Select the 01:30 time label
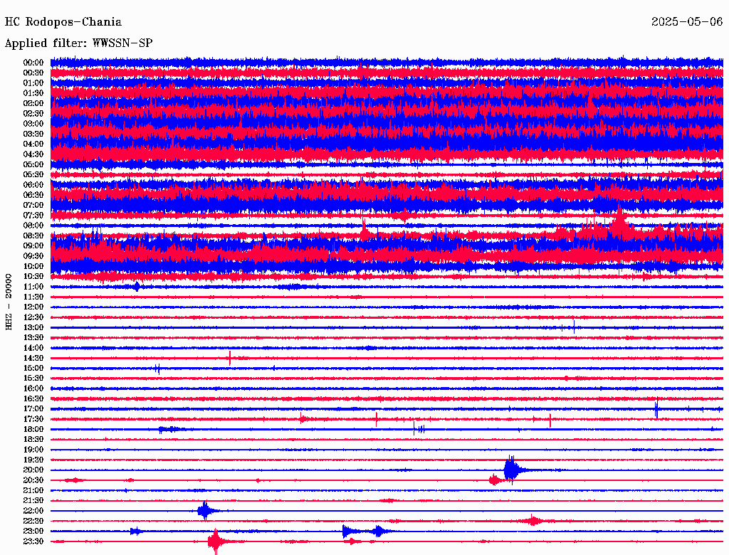 [x=33, y=93]
